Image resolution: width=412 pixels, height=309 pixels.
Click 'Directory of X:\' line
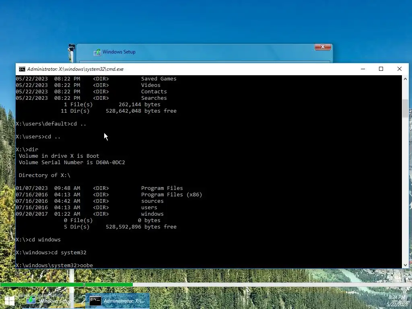click(44, 175)
